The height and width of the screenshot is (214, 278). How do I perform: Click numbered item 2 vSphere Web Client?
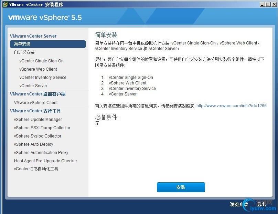coord(128,83)
